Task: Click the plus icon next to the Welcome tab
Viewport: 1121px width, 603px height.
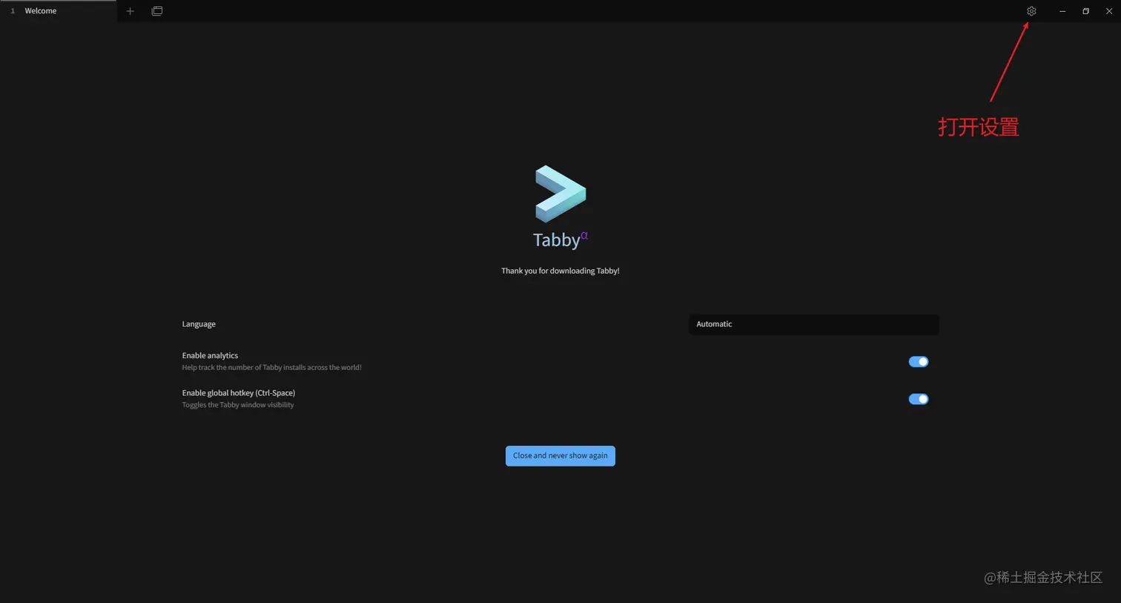Action: (x=130, y=10)
